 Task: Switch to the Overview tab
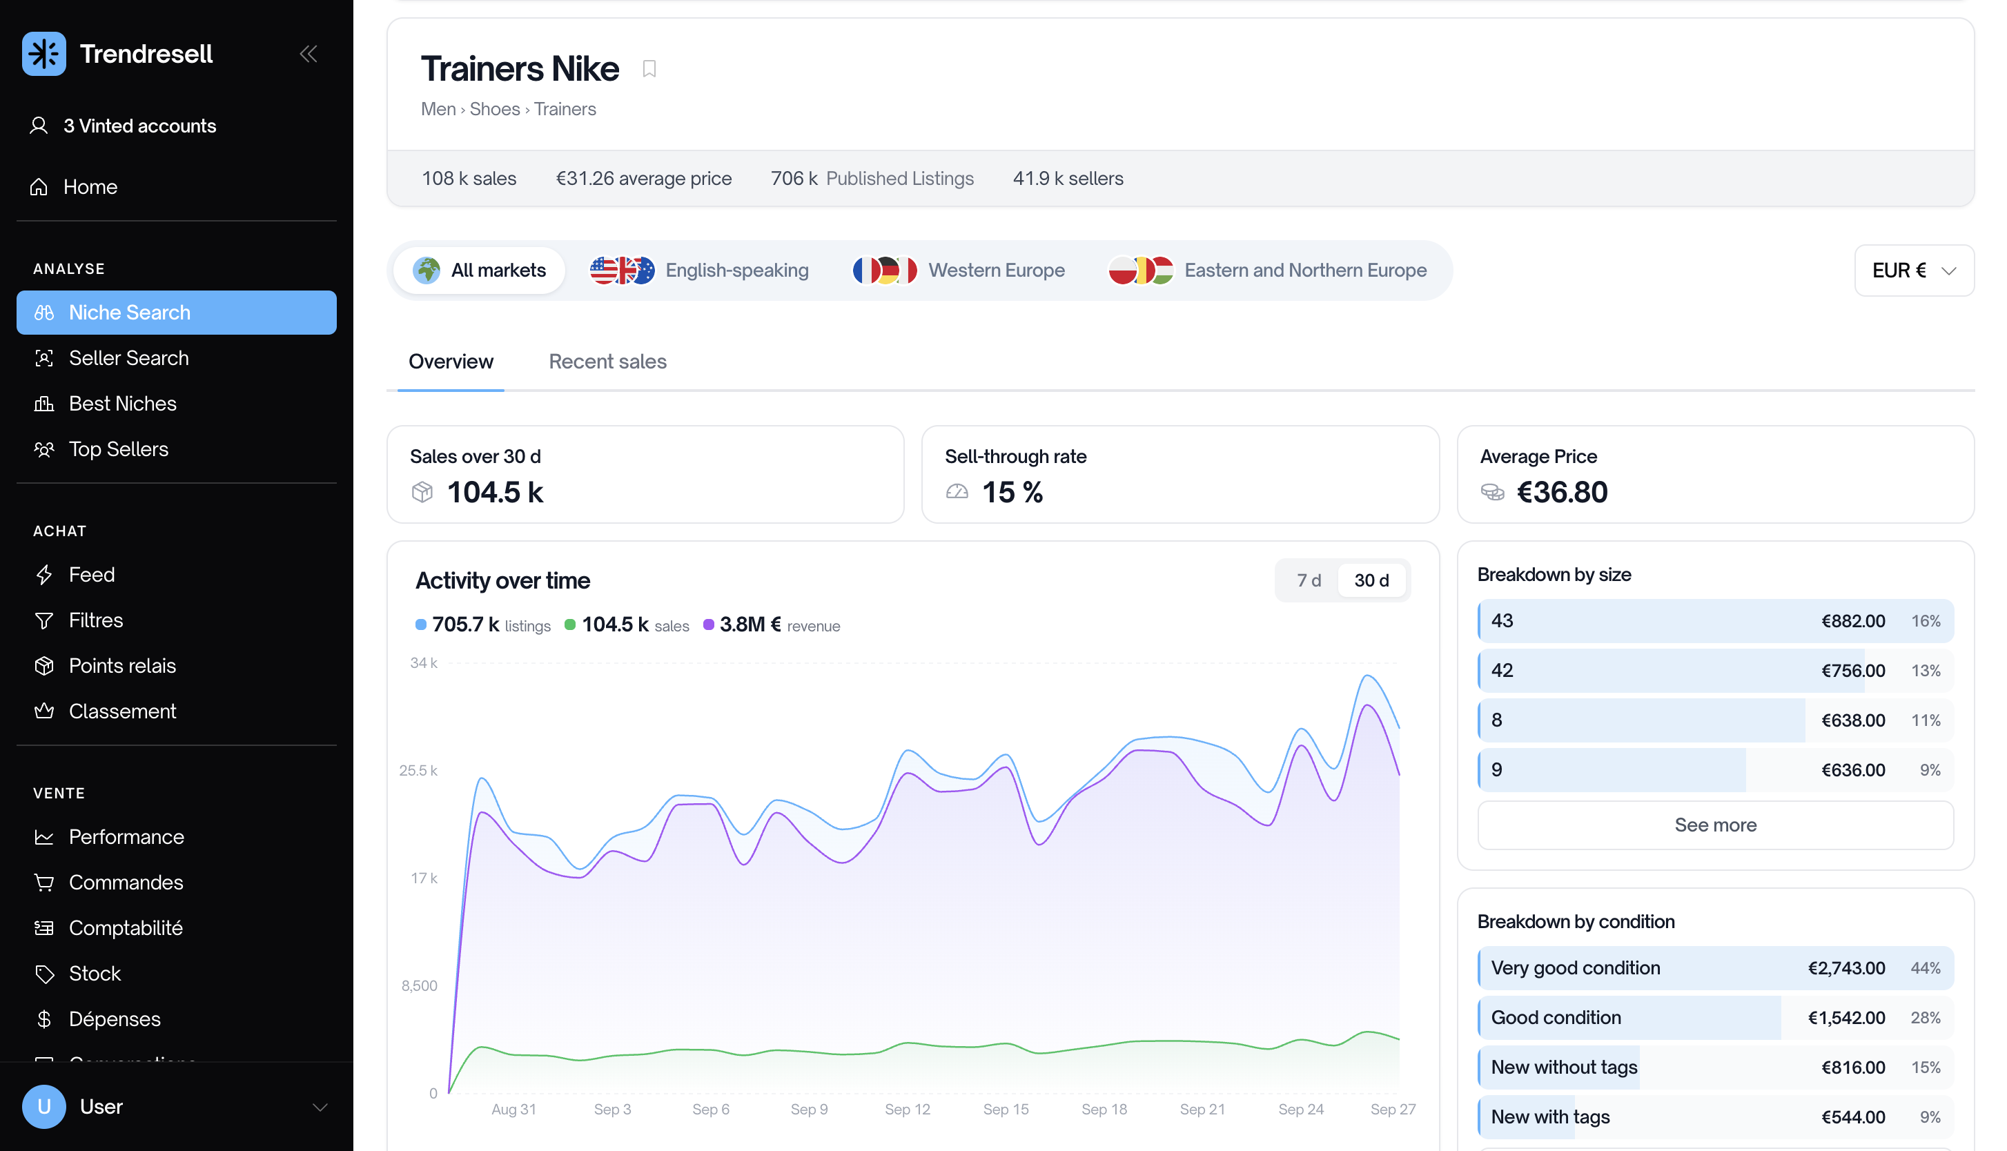click(451, 362)
